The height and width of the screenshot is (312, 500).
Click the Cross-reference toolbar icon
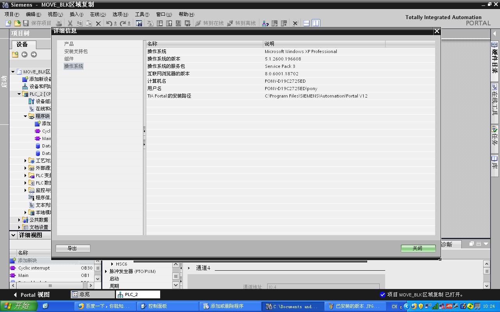click(x=295, y=23)
